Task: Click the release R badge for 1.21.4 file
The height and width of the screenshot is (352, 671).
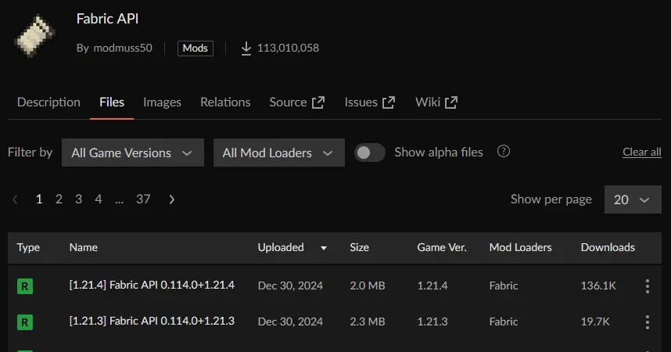Action: [x=25, y=286]
